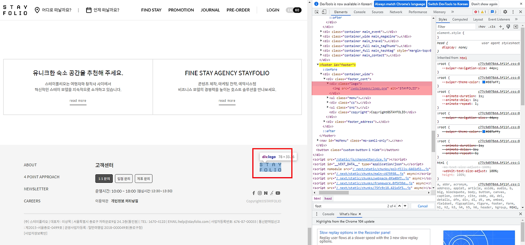Dismiss the Korean language infobar
Image resolution: width=525 pixels, height=245 pixels.
coord(520,4)
